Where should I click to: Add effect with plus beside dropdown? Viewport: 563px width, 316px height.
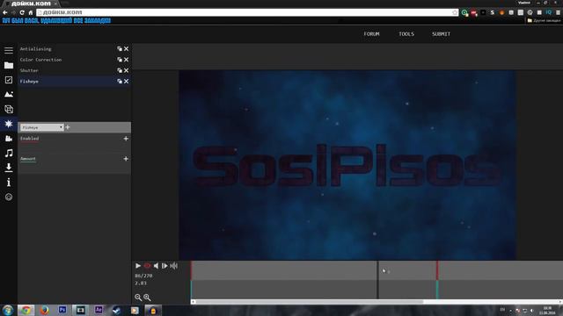(68, 127)
